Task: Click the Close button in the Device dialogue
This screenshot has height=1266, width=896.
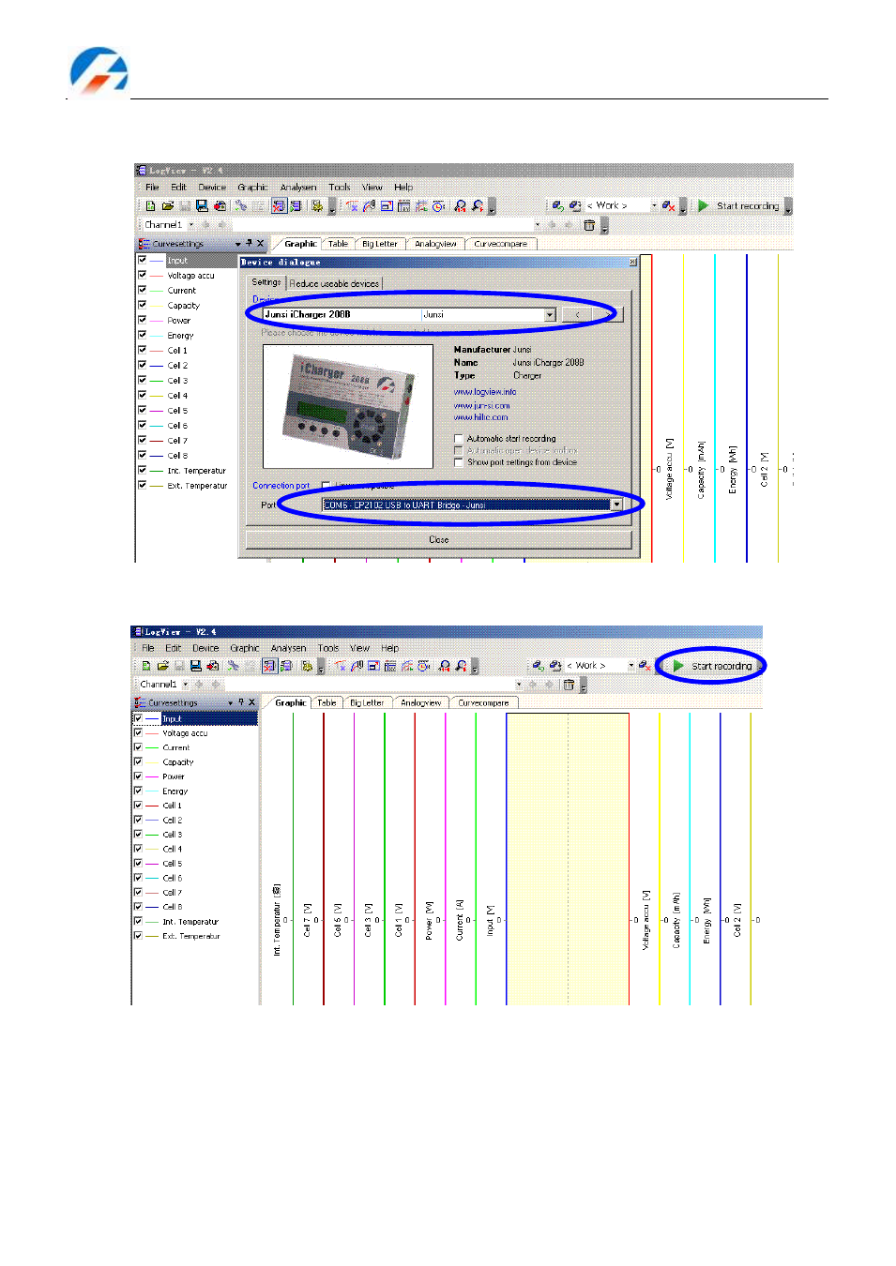Action: coord(438,540)
